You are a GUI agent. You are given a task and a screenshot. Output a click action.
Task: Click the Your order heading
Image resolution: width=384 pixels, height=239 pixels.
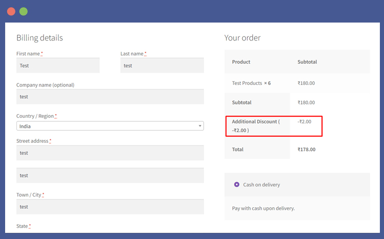click(x=242, y=38)
